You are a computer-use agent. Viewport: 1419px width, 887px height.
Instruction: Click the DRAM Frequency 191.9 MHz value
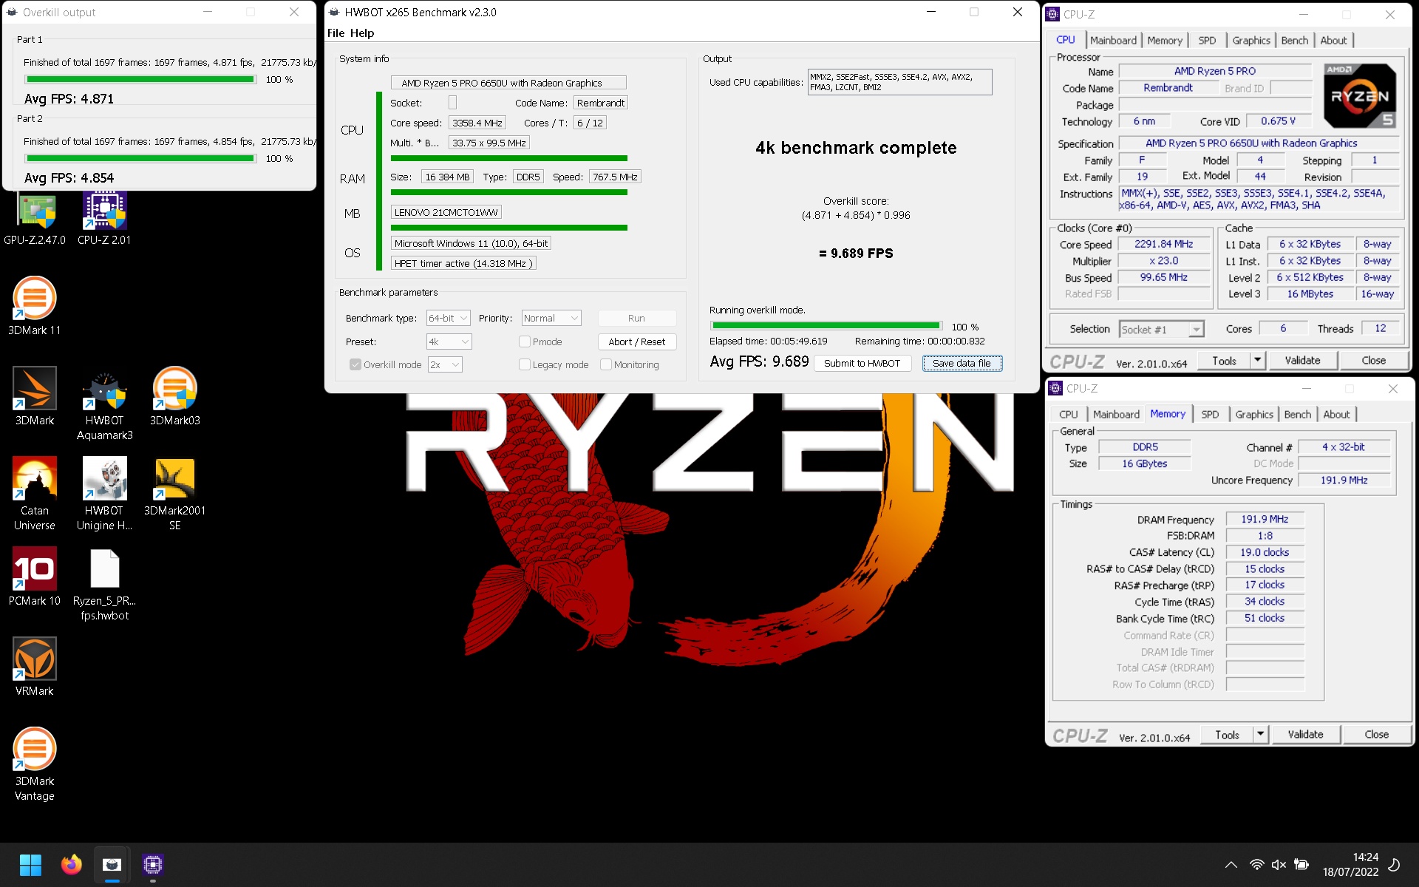(x=1265, y=520)
